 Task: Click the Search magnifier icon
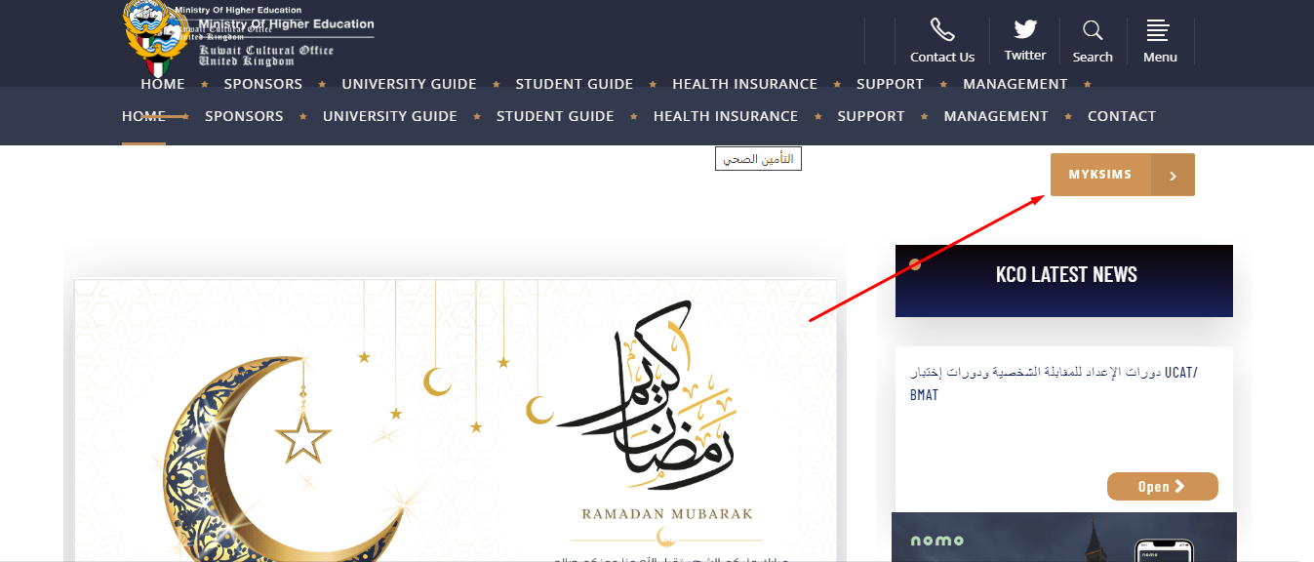[1093, 29]
